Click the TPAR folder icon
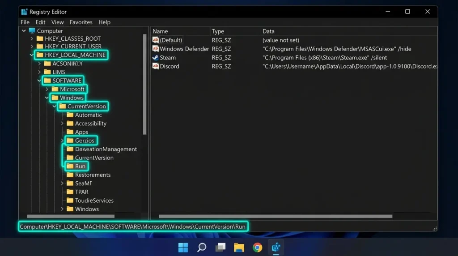 point(70,192)
